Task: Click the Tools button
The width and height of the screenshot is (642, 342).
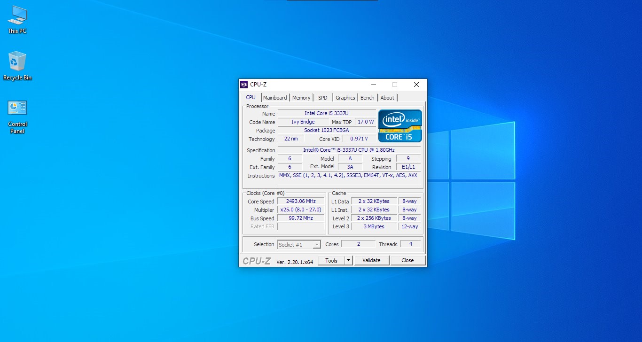Action: click(x=331, y=260)
